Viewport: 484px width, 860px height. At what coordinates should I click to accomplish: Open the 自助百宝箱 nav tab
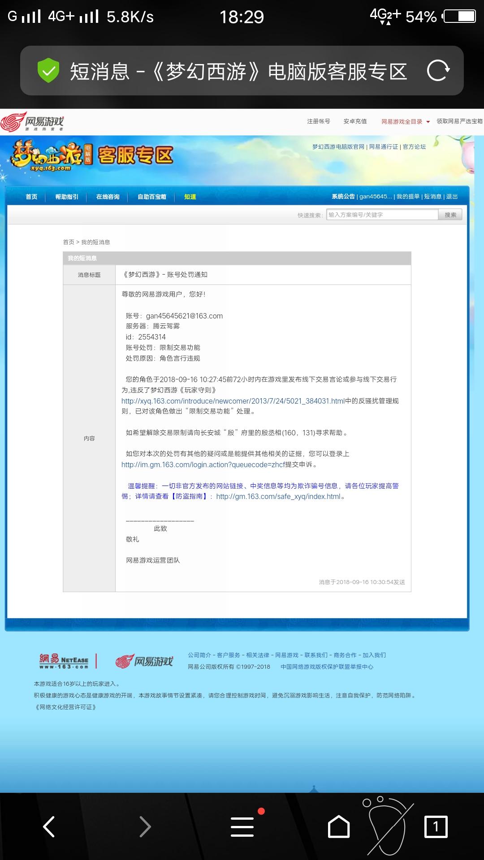pos(152,197)
